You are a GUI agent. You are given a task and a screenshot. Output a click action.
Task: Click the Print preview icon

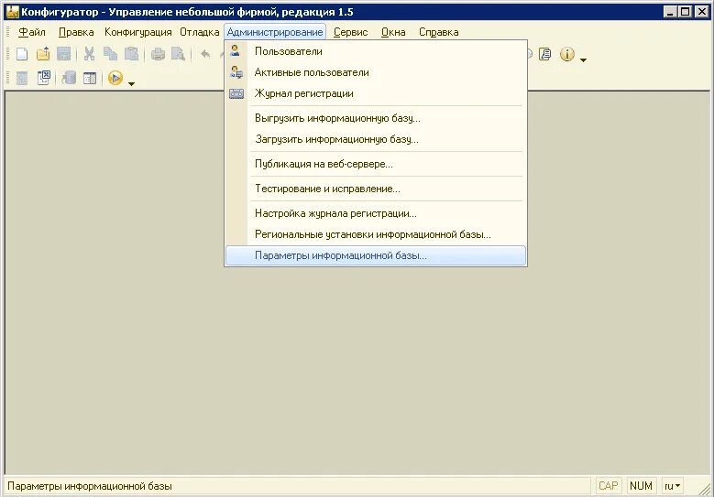(x=179, y=54)
